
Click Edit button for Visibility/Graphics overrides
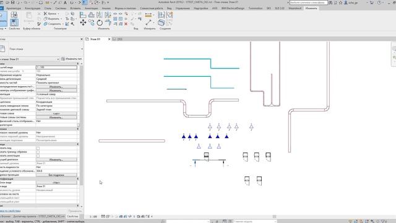point(56,87)
